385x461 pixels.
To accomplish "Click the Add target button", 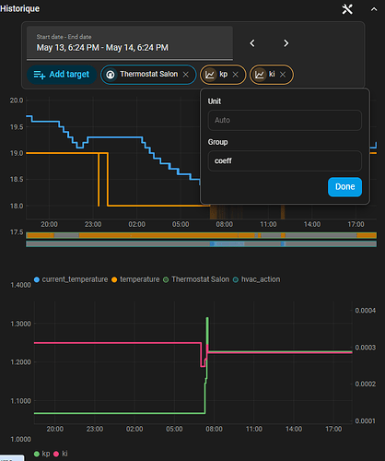I will (x=62, y=75).
